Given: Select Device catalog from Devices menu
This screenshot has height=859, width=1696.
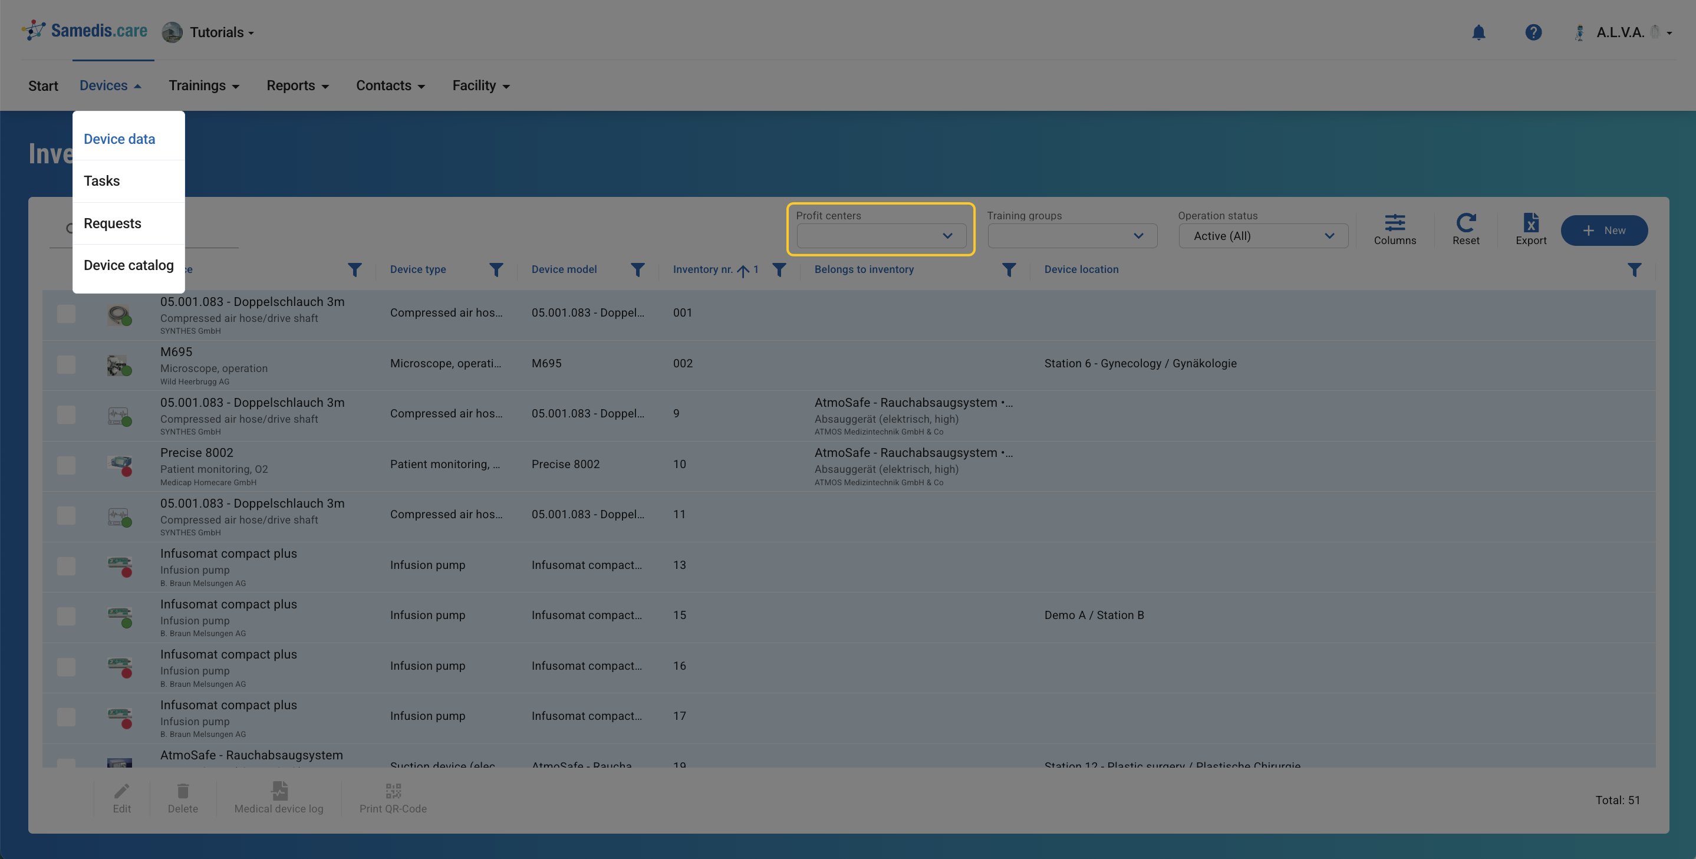Looking at the screenshot, I should [x=129, y=265].
